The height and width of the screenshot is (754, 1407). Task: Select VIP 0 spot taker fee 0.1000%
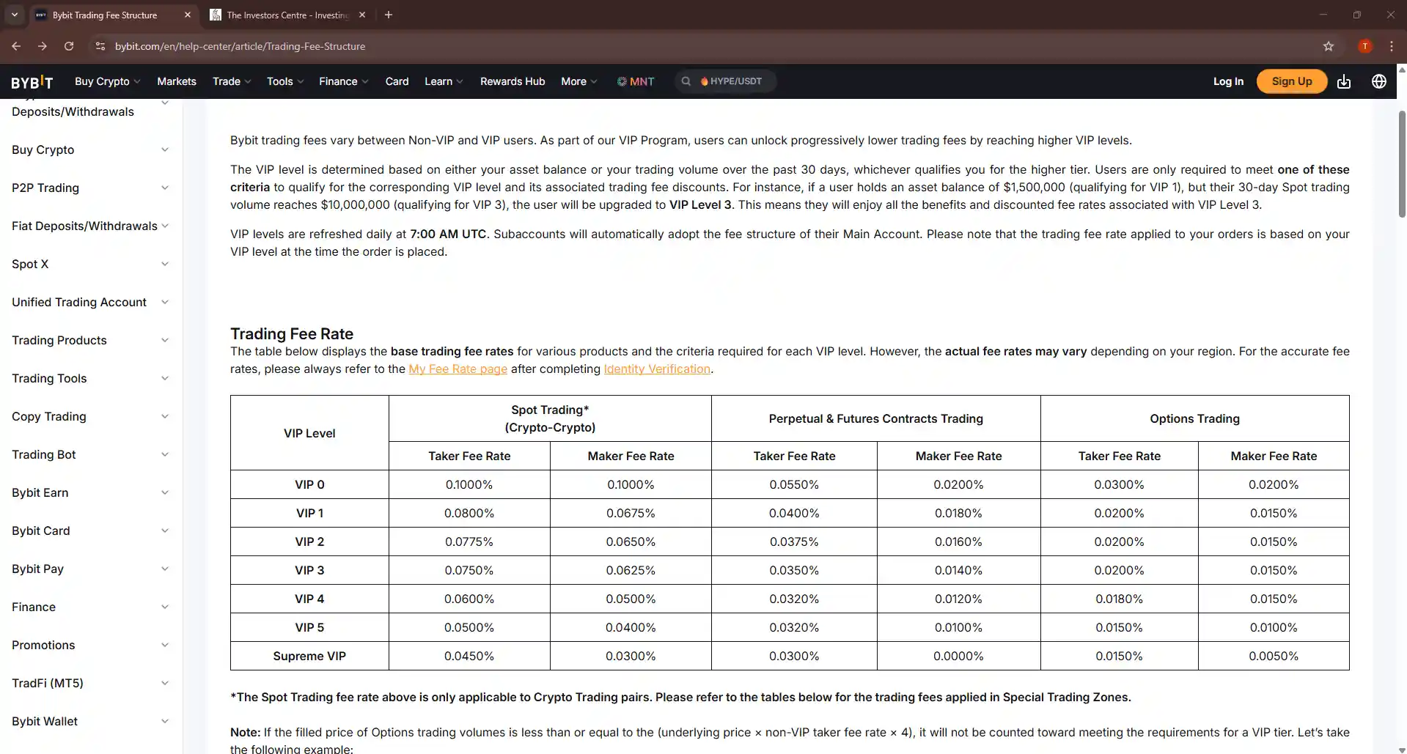469,484
